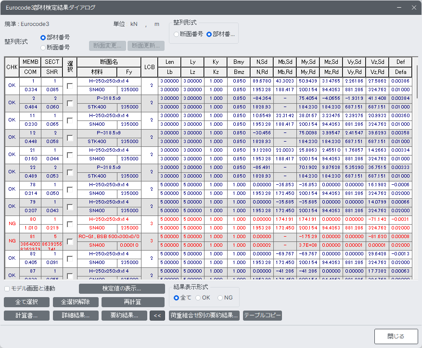
Task: Click the My,Rd value 3.7E+08
Action: tap(308, 245)
